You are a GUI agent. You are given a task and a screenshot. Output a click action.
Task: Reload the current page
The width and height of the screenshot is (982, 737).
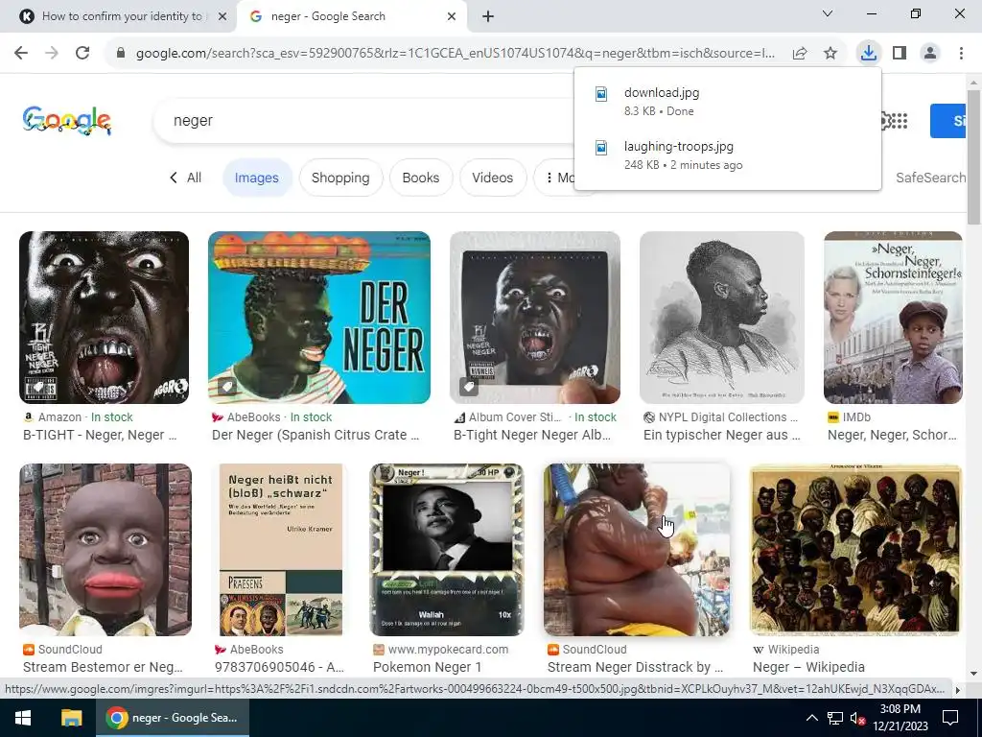coord(82,54)
